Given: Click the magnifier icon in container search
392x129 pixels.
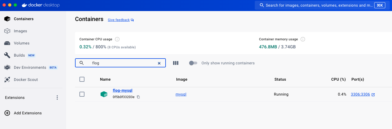Looking at the screenshot, I should [x=82, y=63].
